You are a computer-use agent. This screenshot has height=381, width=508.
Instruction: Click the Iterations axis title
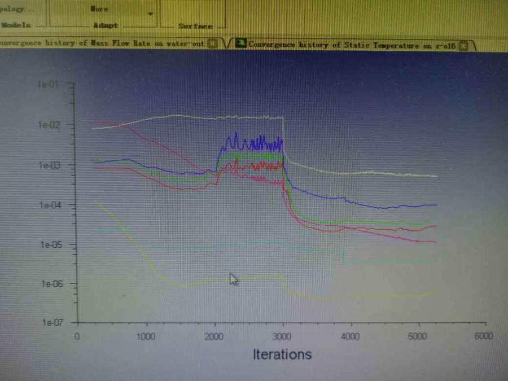point(282,354)
